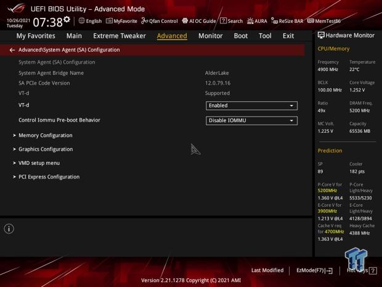Switch to Exit tab
382x287 pixels.
pos(288,36)
